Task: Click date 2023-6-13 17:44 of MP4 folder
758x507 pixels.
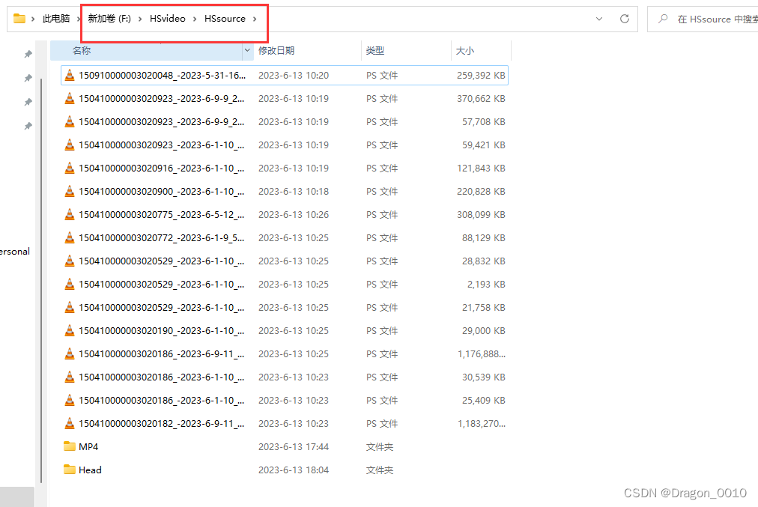Action: pyautogui.click(x=294, y=446)
